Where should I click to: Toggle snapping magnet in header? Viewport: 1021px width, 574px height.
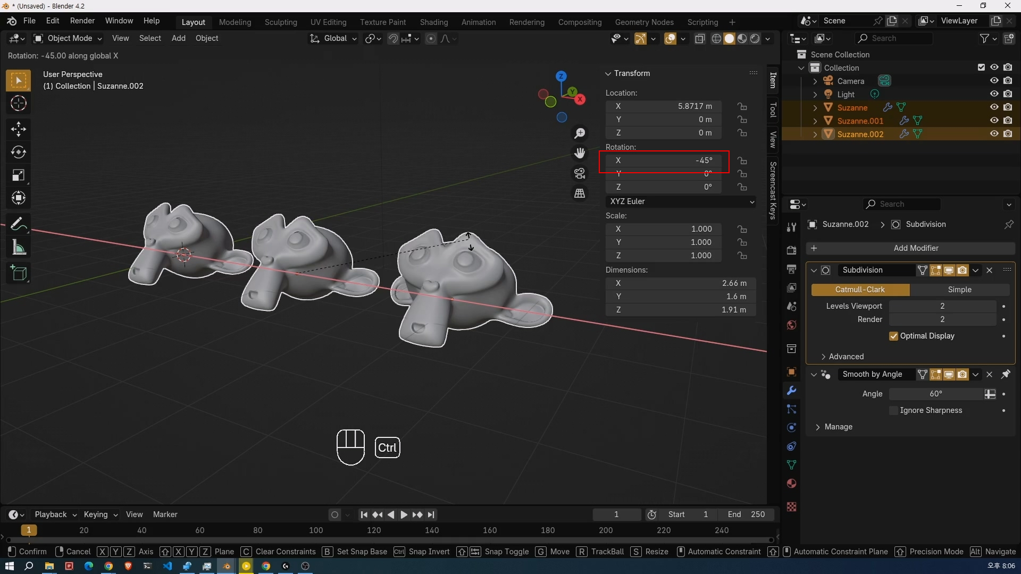393,38
